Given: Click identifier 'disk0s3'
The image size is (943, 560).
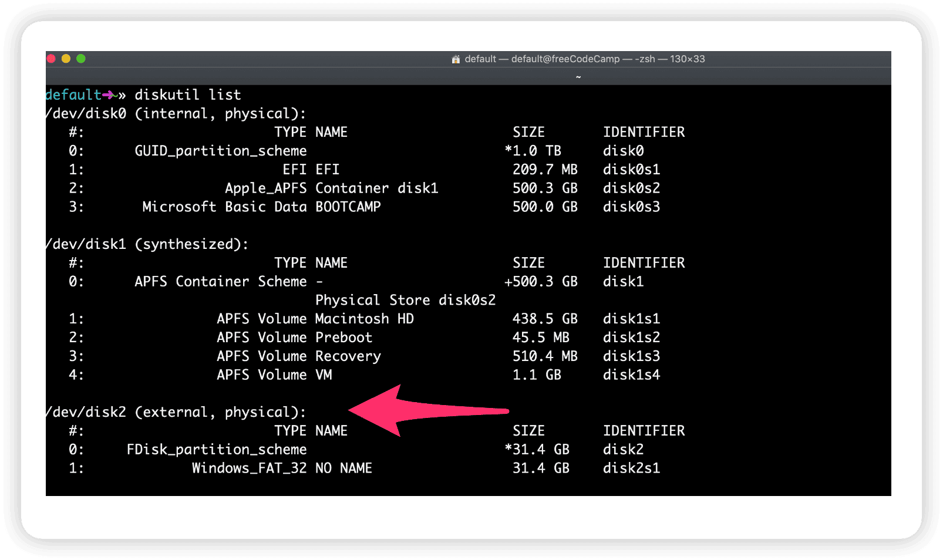Looking at the screenshot, I should [x=632, y=207].
